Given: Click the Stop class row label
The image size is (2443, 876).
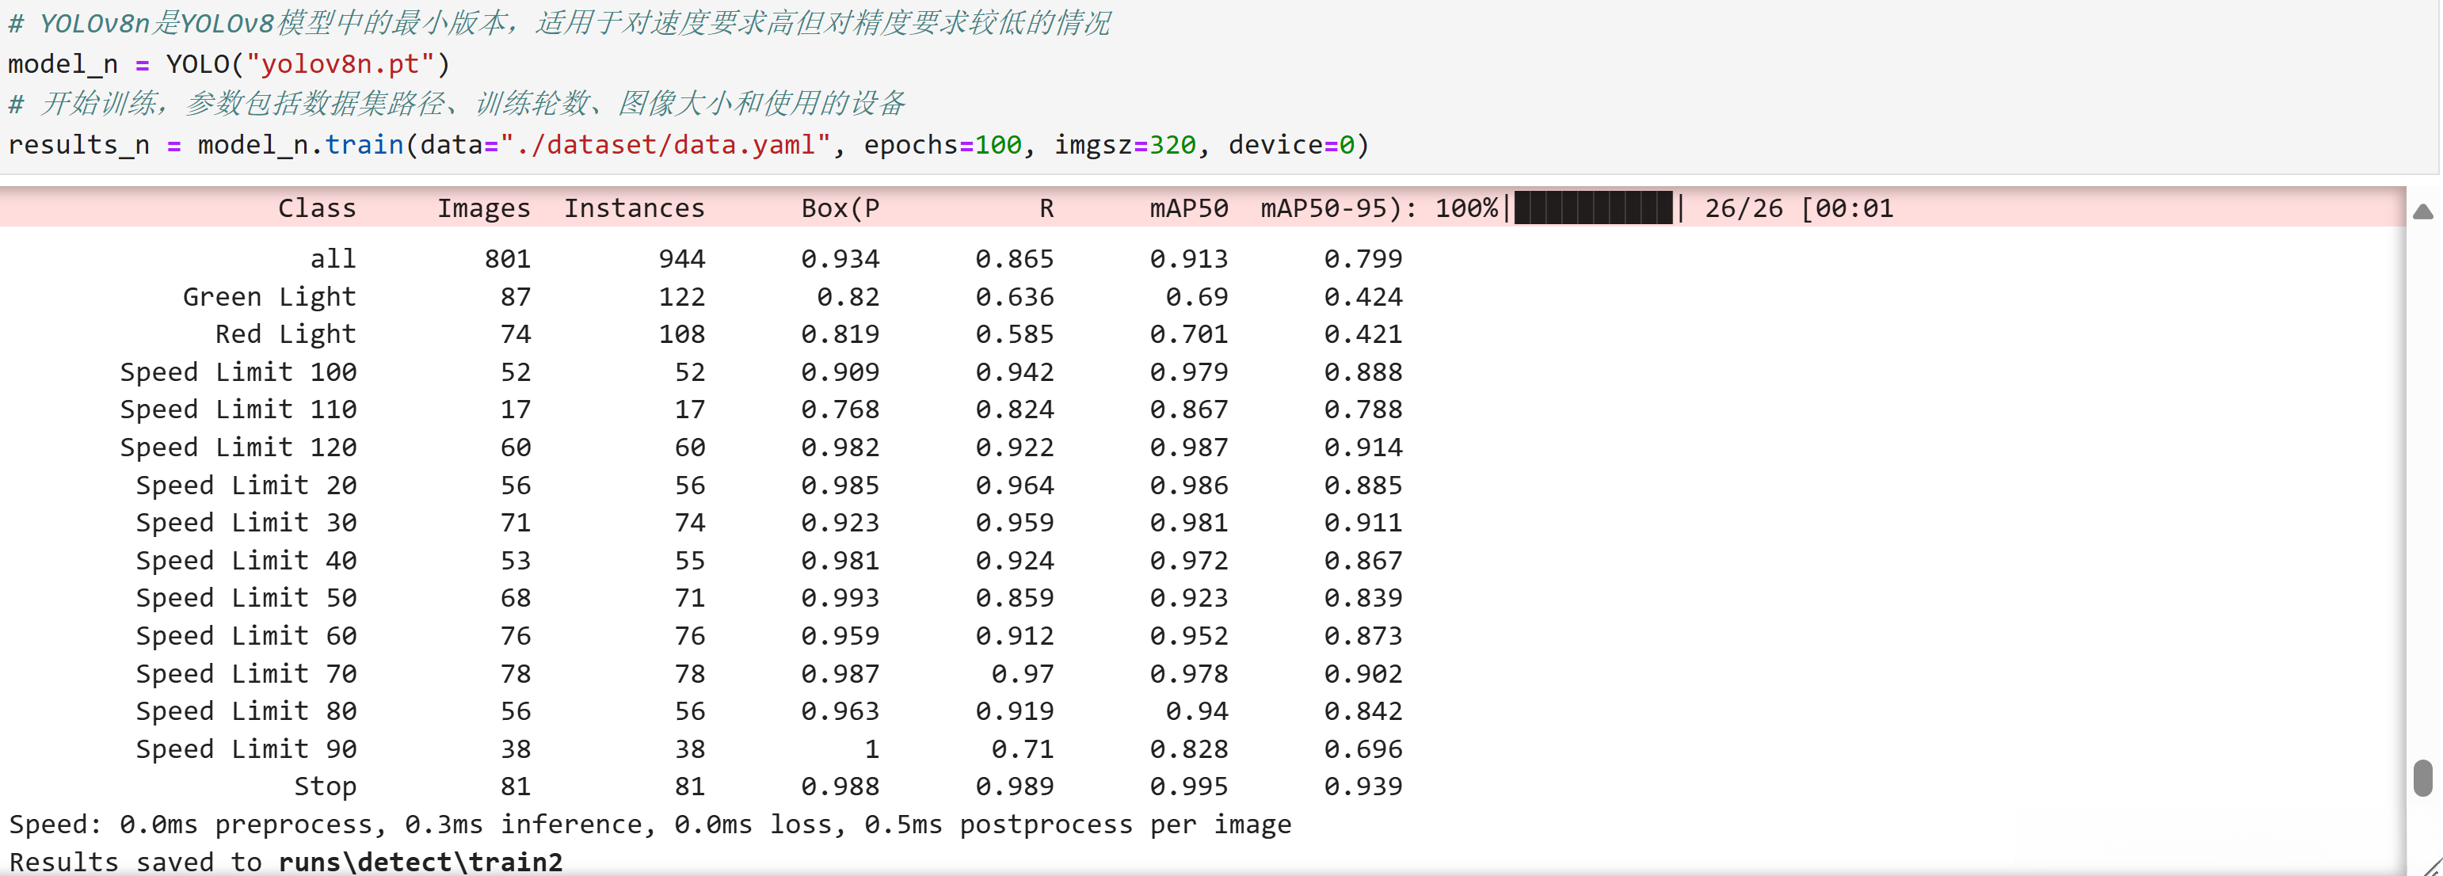Looking at the screenshot, I should click(326, 786).
